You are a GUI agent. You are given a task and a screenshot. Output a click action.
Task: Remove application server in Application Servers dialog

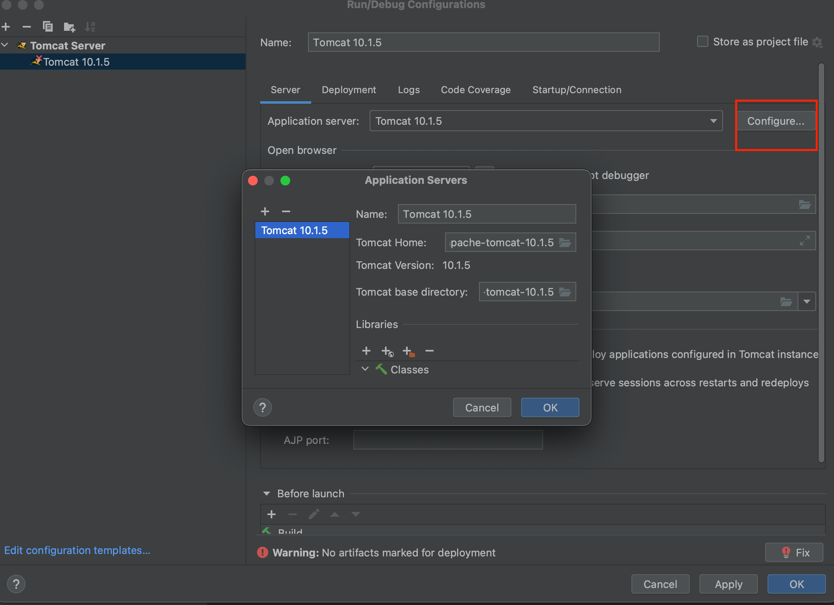coord(286,211)
